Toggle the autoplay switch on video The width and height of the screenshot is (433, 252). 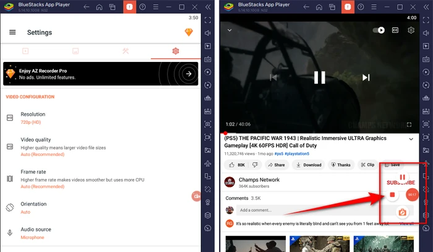click(379, 30)
